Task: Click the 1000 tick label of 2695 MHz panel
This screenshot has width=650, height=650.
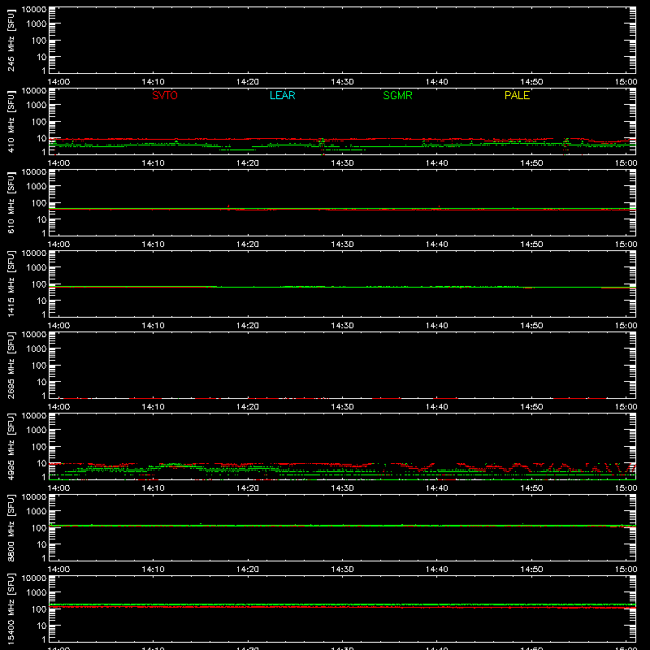Action: (x=37, y=349)
